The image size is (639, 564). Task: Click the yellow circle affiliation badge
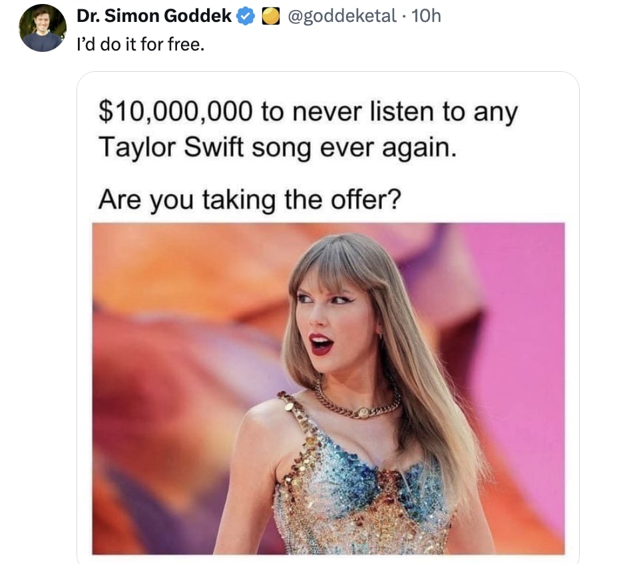[x=270, y=17]
